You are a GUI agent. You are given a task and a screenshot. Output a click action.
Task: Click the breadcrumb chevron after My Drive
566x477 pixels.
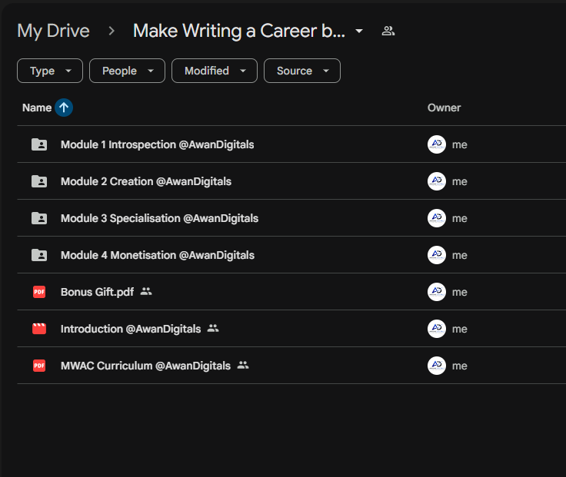coord(112,31)
